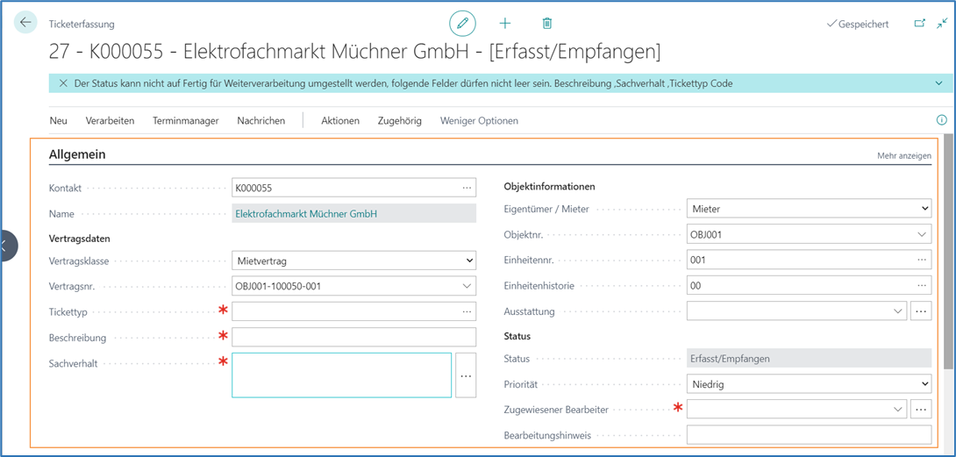956x457 pixels.
Task: Open the Terminmanager menu
Action: click(185, 121)
